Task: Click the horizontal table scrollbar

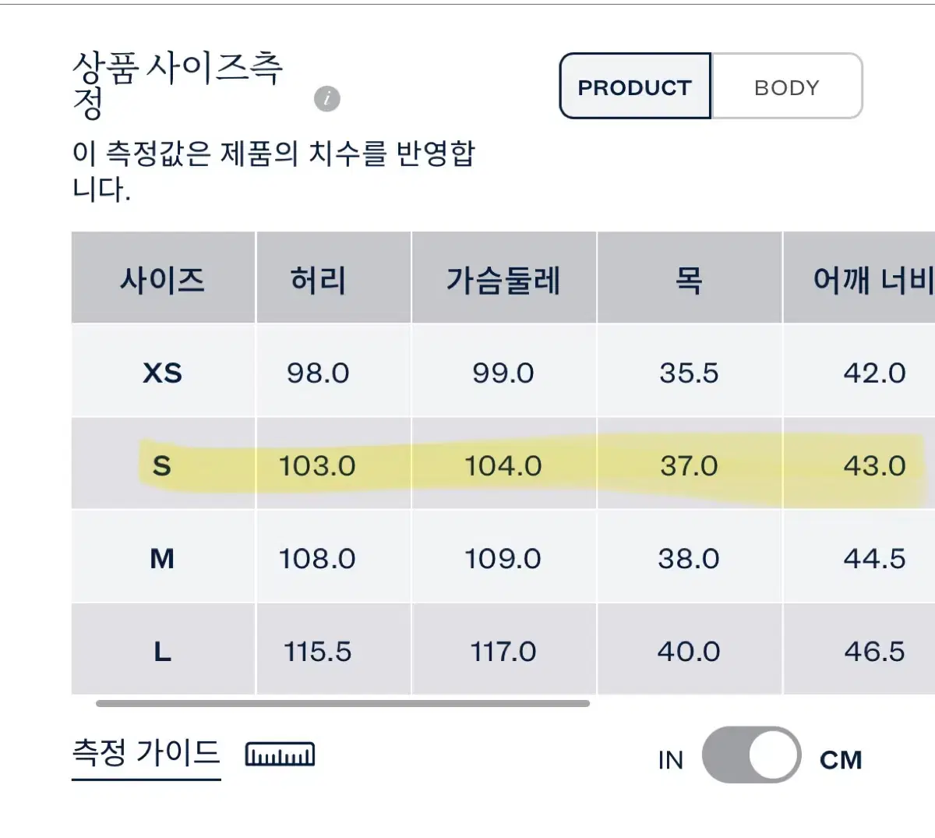Action: [343, 703]
